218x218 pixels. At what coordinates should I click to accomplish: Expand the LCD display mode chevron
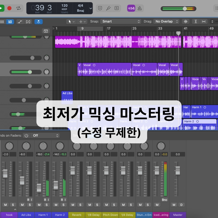(x=91, y=8)
